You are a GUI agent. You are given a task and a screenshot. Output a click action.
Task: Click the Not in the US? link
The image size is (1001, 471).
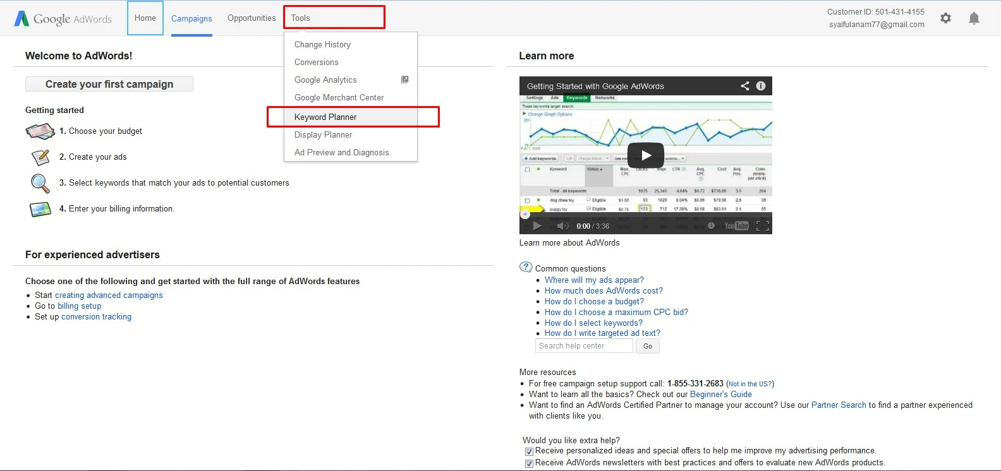[x=750, y=384]
